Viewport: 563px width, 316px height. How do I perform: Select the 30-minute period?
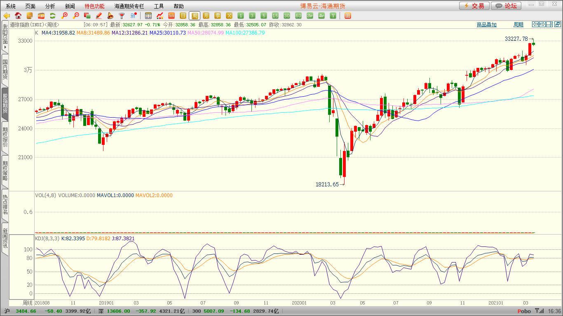287,16
